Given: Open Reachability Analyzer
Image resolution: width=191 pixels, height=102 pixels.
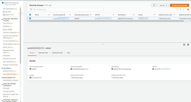Looking at the screenshot, I should tap(11, 80).
